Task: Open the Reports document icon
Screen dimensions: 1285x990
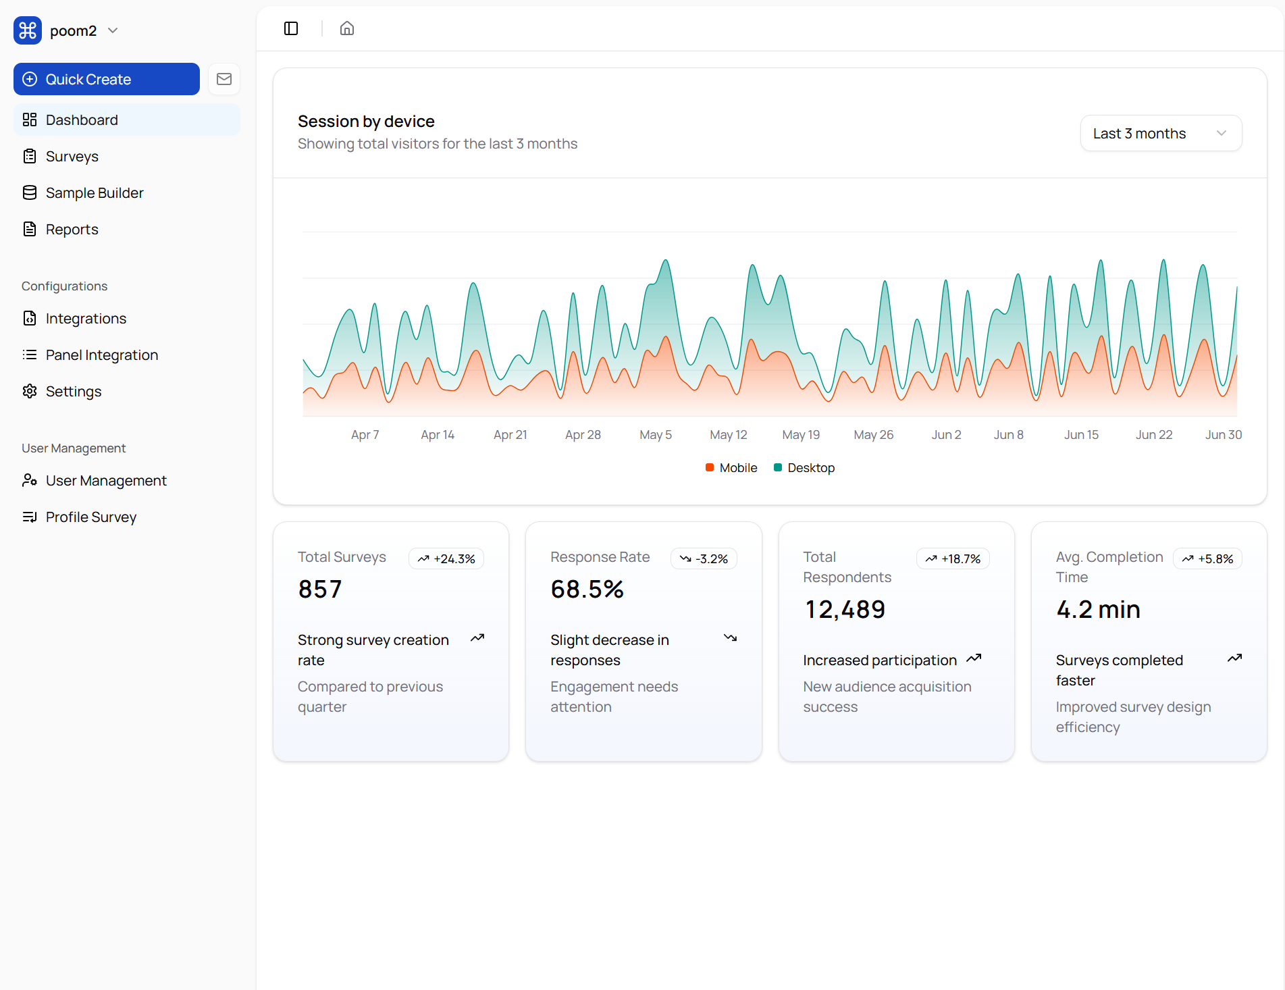Action: (30, 229)
